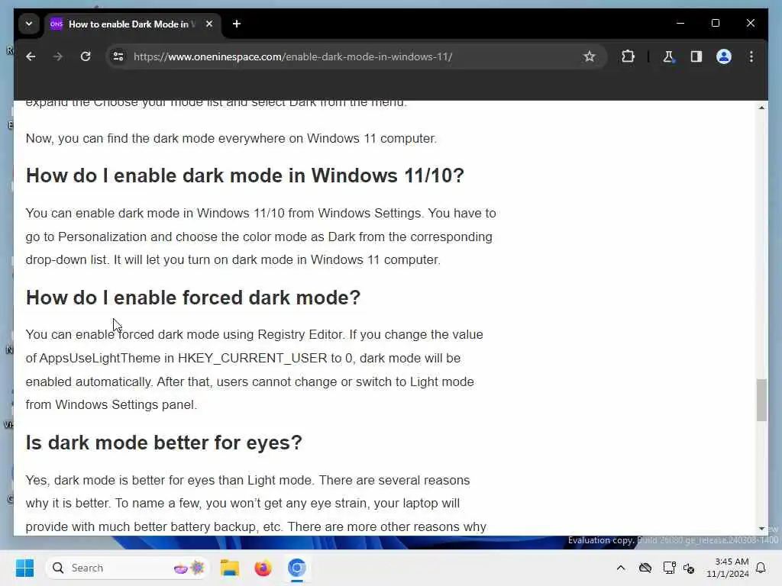Open Chrome three-dot menu
Screen dimensions: 782x586
pyautogui.click(x=751, y=56)
